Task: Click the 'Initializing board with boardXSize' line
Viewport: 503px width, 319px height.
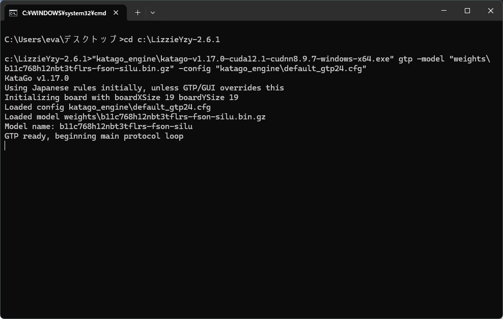Action: pyautogui.click(x=121, y=98)
